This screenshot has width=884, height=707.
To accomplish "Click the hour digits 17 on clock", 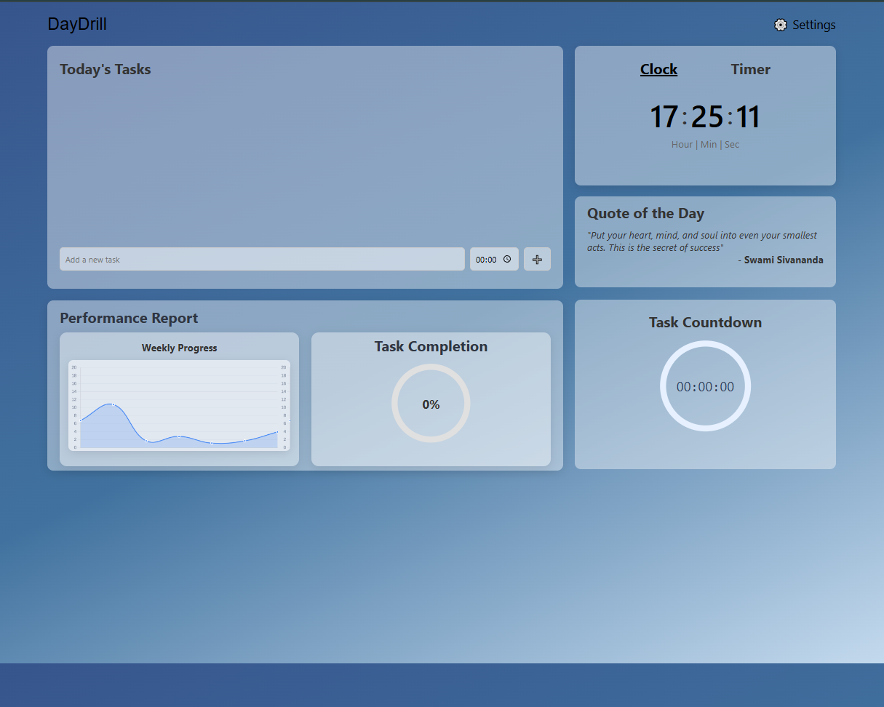I will 664,117.
